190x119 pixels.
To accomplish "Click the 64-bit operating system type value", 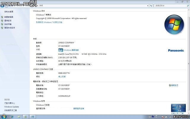I will point(65,61).
